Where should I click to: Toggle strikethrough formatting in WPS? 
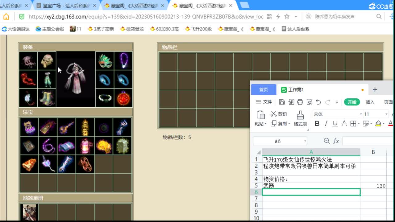(x=344, y=124)
